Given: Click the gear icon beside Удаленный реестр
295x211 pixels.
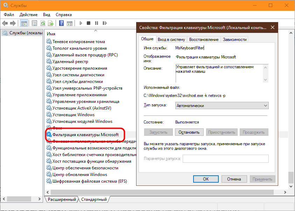Looking at the screenshot, I should point(49,61).
